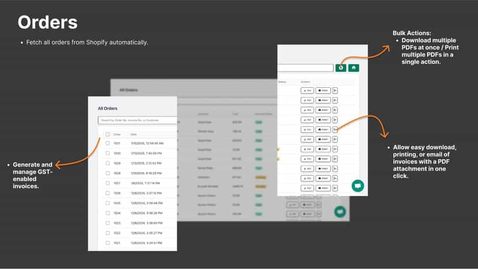Click order number 1027
This screenshot has height=269, width=478.
coord(117,183)
